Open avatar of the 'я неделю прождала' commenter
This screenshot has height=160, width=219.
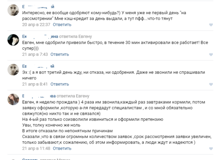tap(13, 100)
